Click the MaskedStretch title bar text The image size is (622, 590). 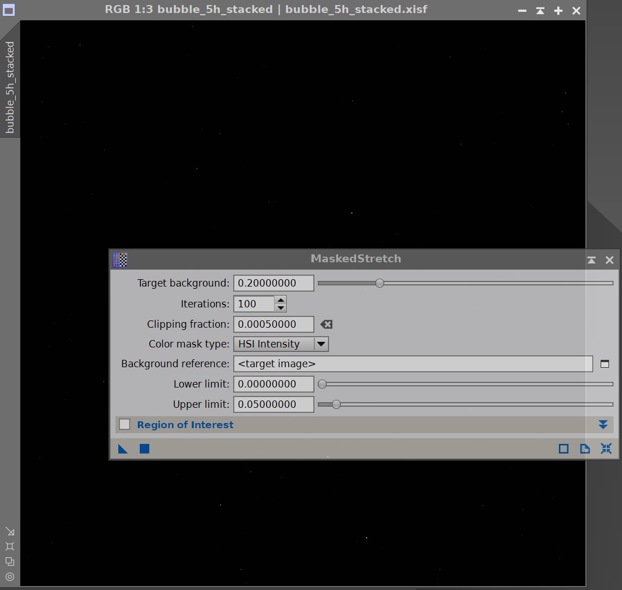tap(356, 259)
